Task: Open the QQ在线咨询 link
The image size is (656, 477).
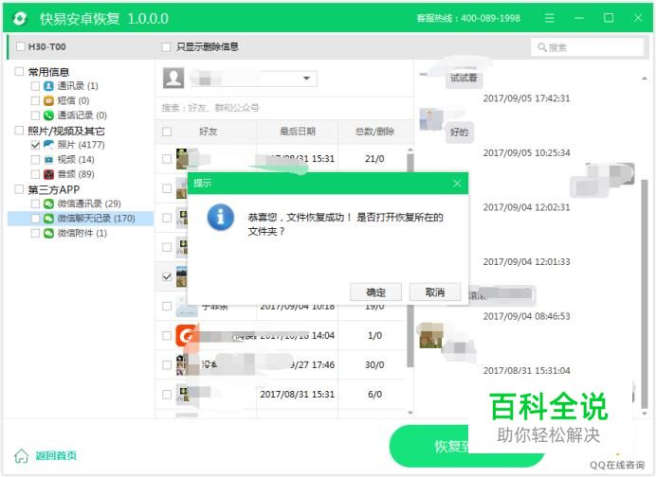Action: click(x=617, y=465)
